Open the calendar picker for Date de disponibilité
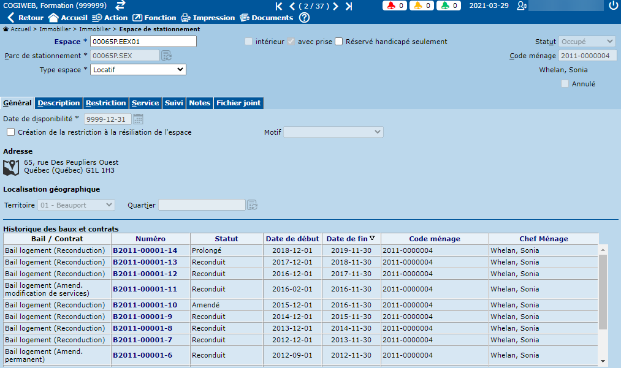 pos(138,119)
